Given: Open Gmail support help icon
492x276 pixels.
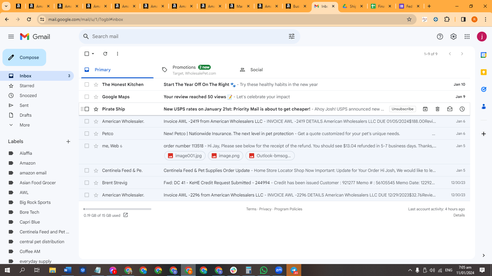Looking at the screenshot, I should [440, 37].
